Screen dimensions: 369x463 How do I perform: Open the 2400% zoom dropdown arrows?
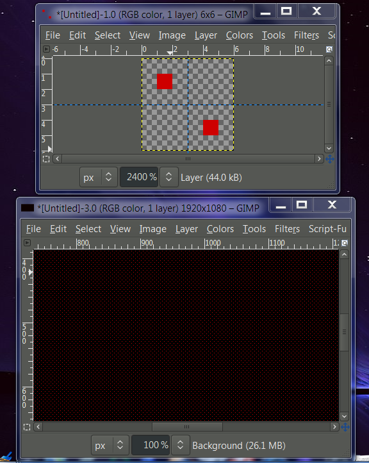coord(168,177)
